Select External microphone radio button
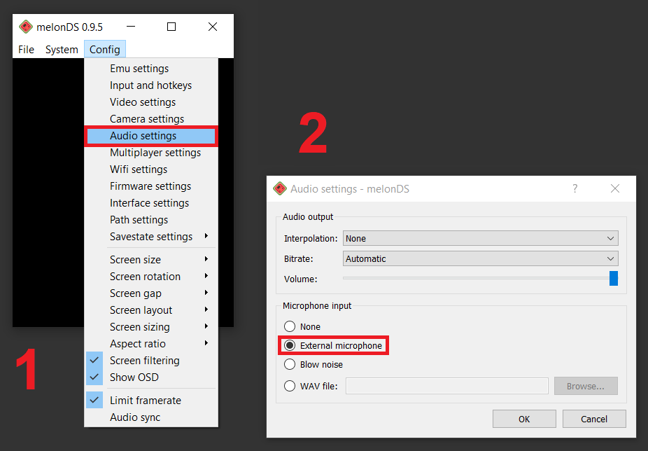The width and height of the screenshot is (648, 451). 290,345
